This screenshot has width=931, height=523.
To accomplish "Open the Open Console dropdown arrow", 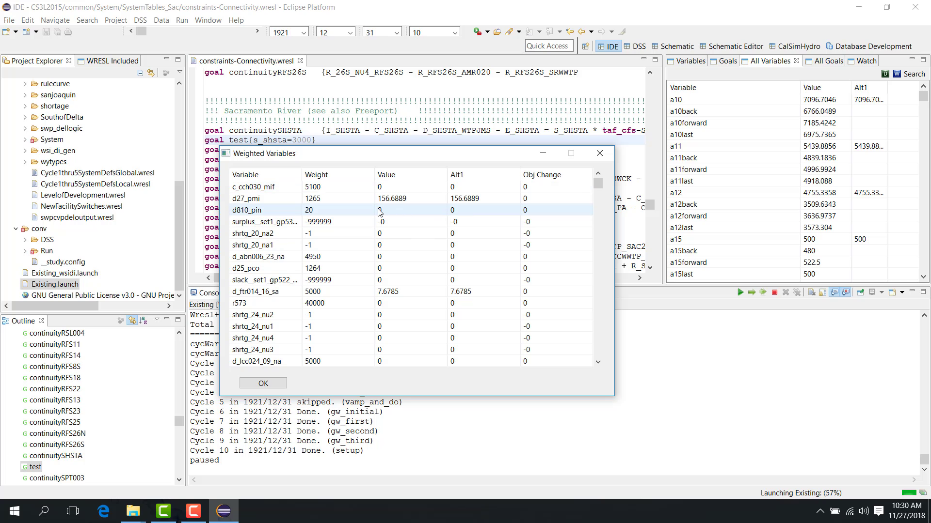I will tap(902, 292).
